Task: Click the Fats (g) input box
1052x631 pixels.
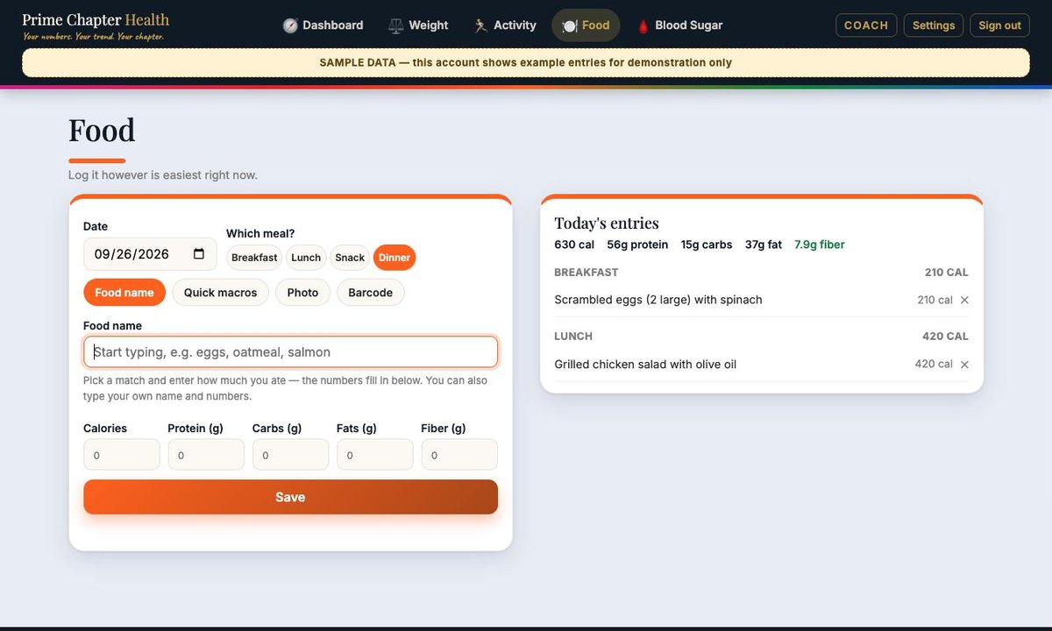Action: point(375,455)
